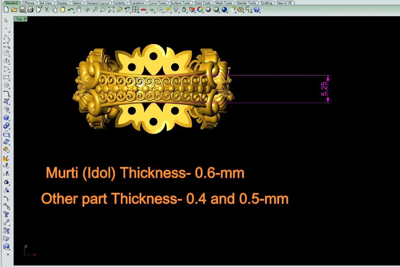This screenshot has width=400, height=267.
Task: Select the Box solid tool
Action: point(6,118)
